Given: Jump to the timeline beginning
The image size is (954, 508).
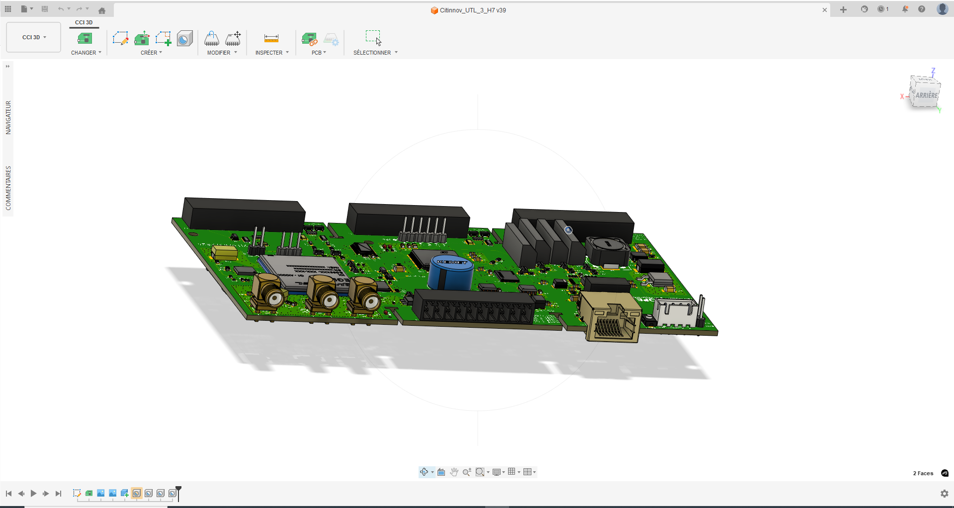Looking at the screenshot, I should point(8,494).
